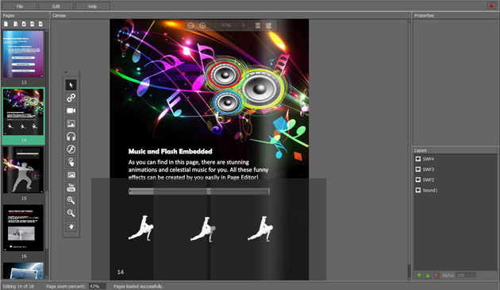Choose the video camera tool
Screen dimensions: 500x290
(x=71, y=110)
